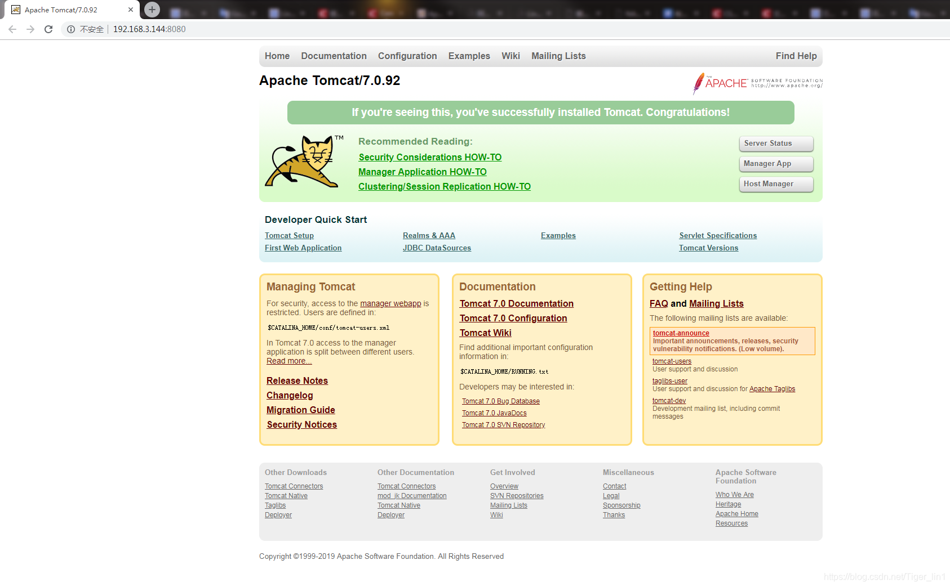Open SVN Repositories footer link
Viewport: 950px width, 587px height.
517,496
